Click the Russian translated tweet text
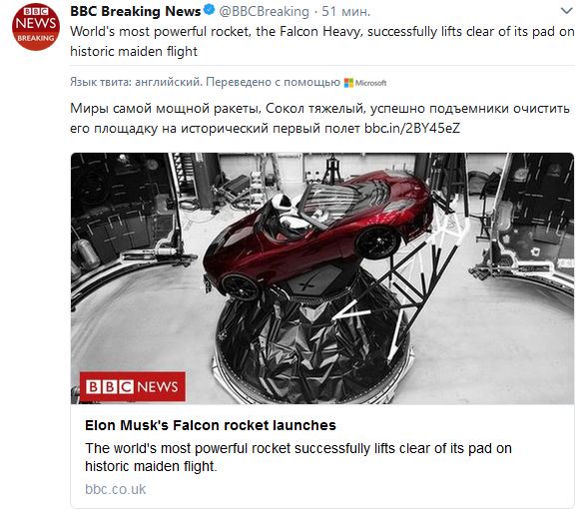The height and width of the screenshot is (515, 582). [319, 118]
